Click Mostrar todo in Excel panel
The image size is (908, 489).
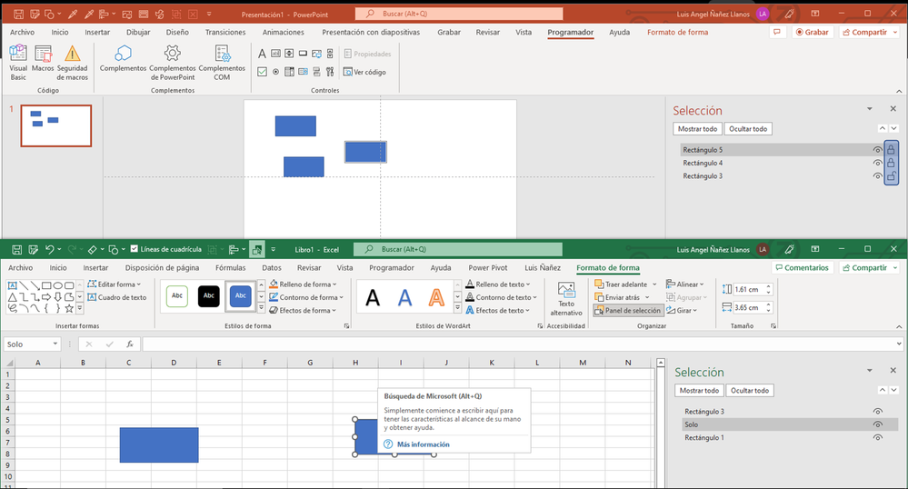click(x=699, y=391)
